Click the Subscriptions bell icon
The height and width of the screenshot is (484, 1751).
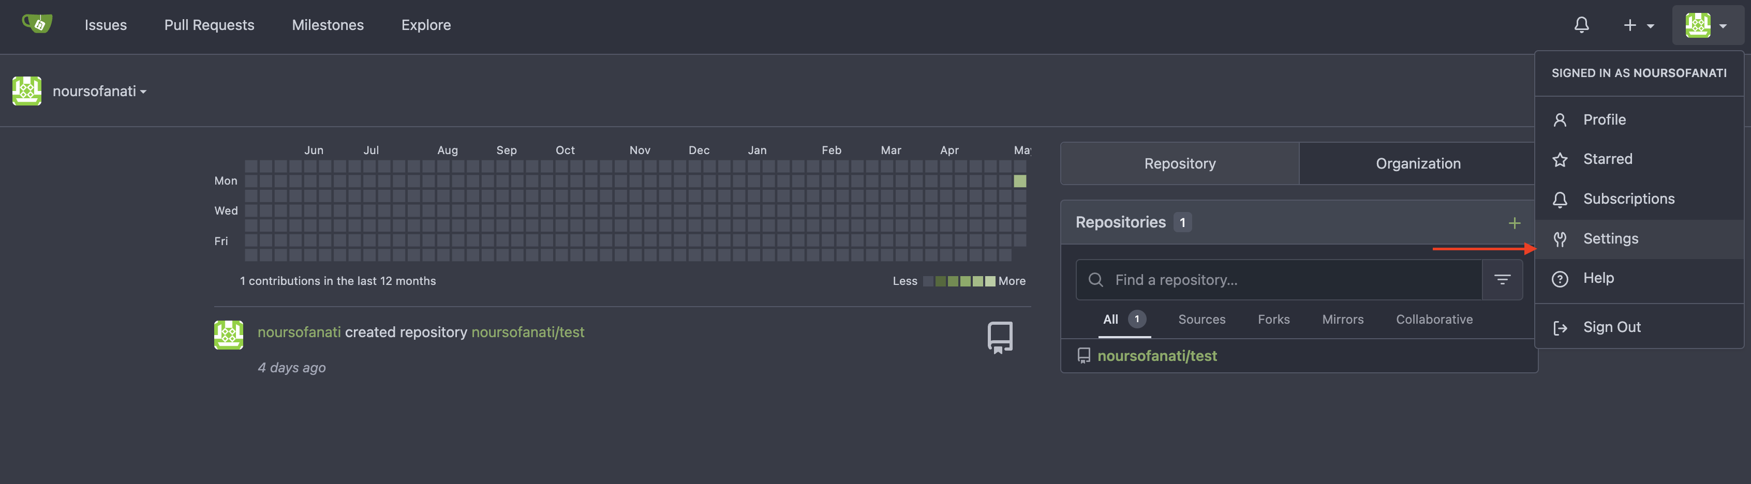[x=1560, y=199]
